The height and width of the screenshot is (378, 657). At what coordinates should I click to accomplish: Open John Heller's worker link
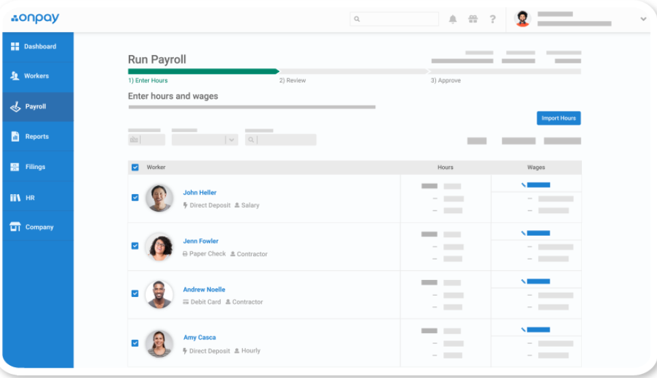point(199,192)
